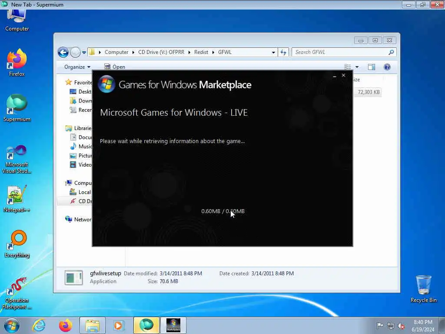Open the Everything search desktop shortcut
The image size is (445, 334).
click(x=17, y=244)
